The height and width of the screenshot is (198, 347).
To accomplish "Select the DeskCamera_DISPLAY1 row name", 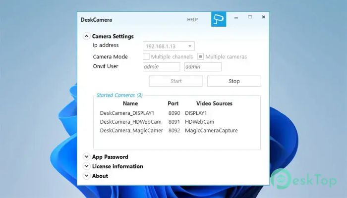I will 127,113.
